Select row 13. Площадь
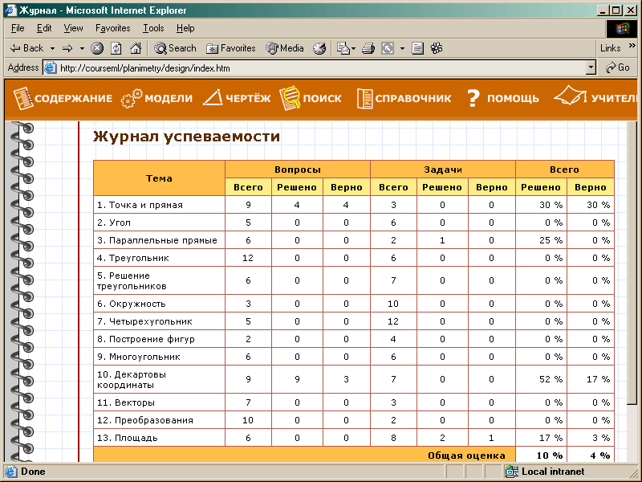Viewport: 642px width, 482px height. point(354,437)
